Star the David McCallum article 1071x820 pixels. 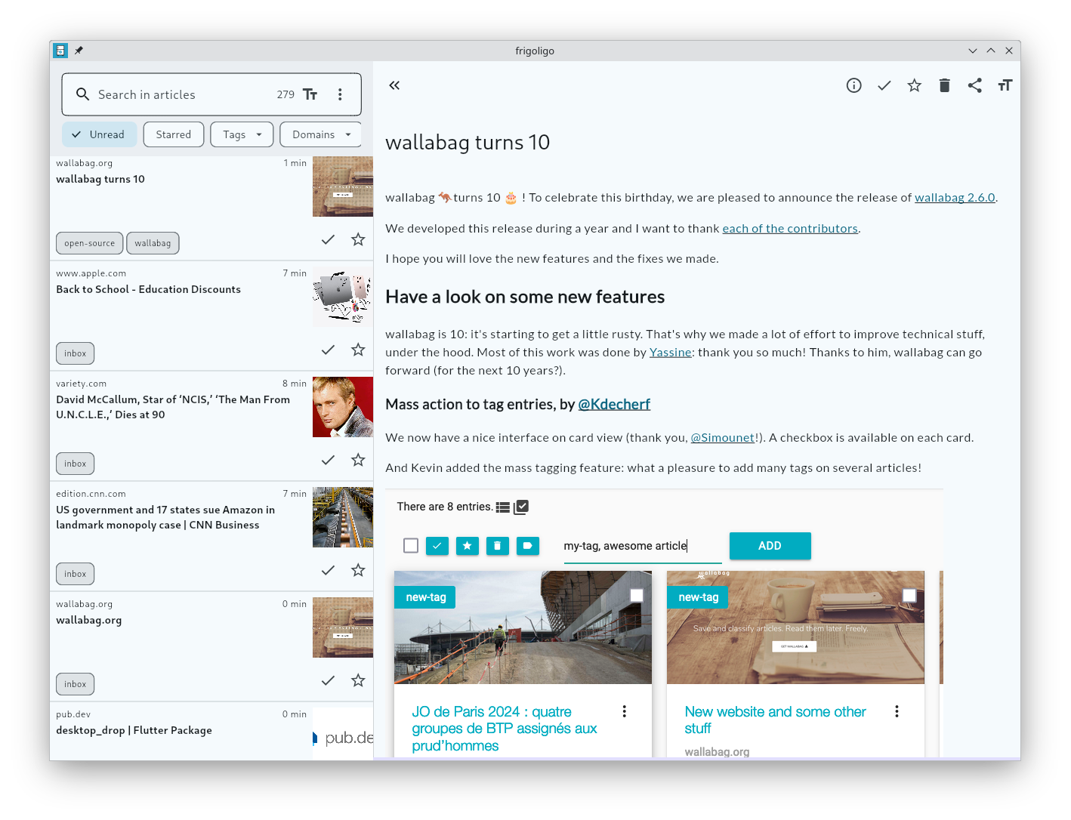[358, 460]
